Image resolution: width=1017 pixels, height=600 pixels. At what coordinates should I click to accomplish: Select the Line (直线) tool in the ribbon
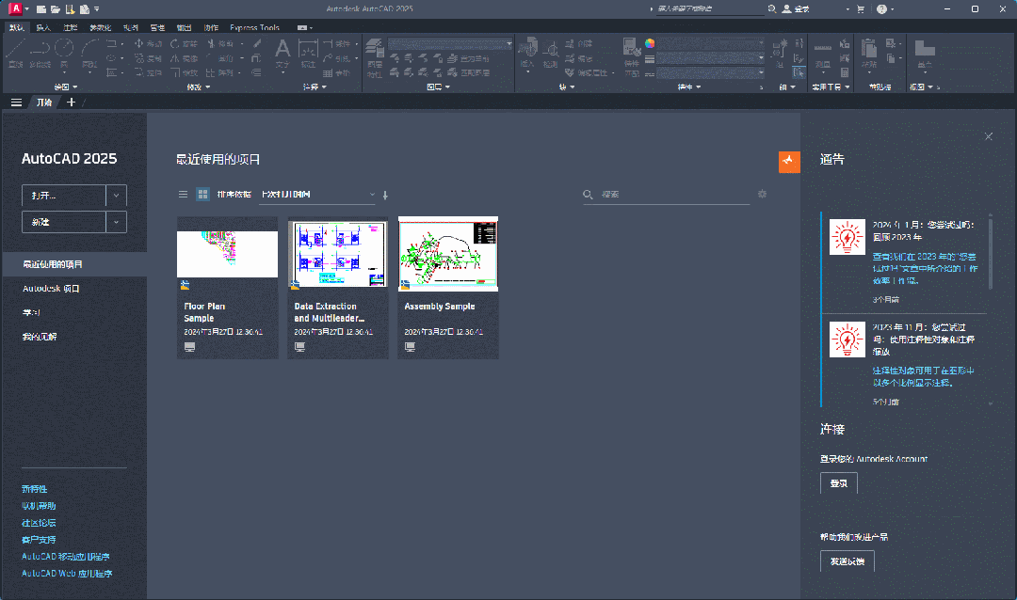16,53
